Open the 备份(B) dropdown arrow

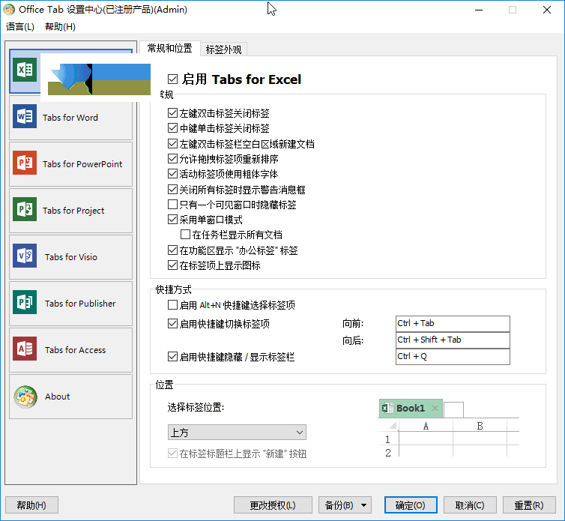pyautogui.click(x=364, y=505)
